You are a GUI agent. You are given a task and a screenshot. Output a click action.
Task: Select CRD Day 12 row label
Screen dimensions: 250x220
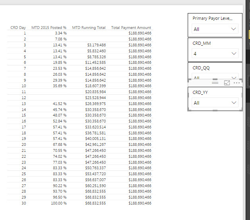coord(24,98)
